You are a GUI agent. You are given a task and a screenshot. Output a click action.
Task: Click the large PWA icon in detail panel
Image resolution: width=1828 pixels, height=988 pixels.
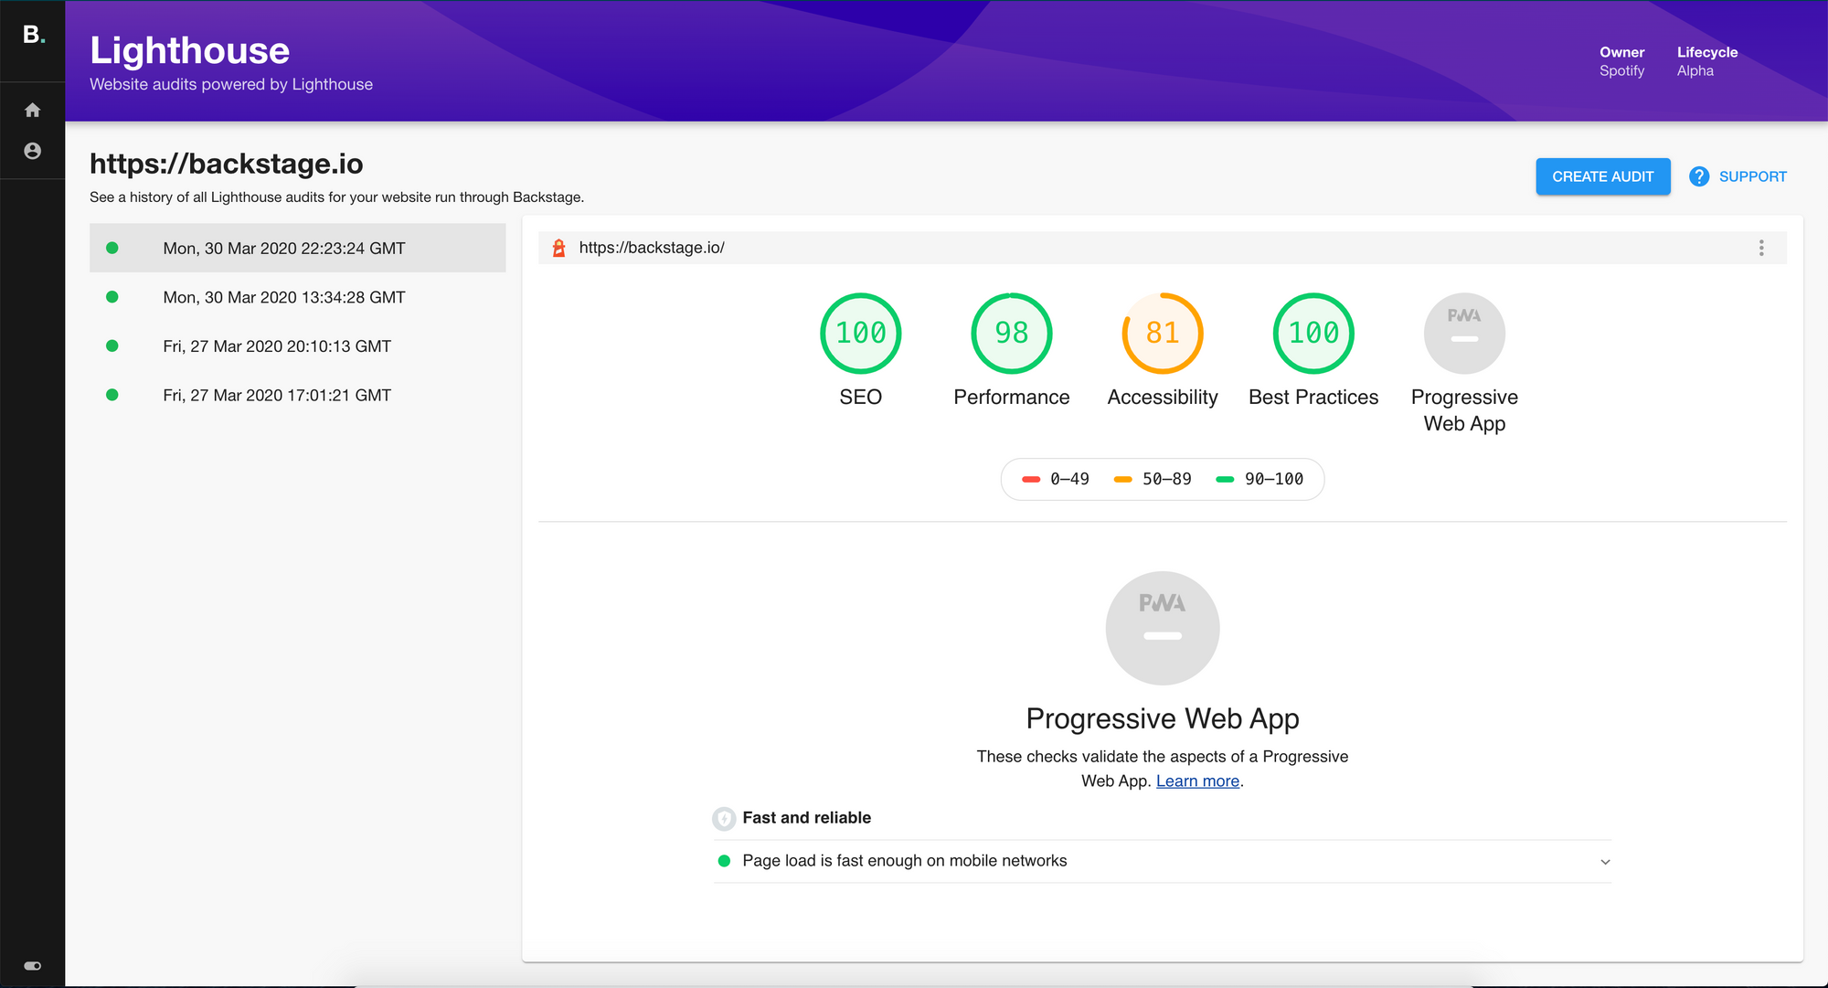1164,625
